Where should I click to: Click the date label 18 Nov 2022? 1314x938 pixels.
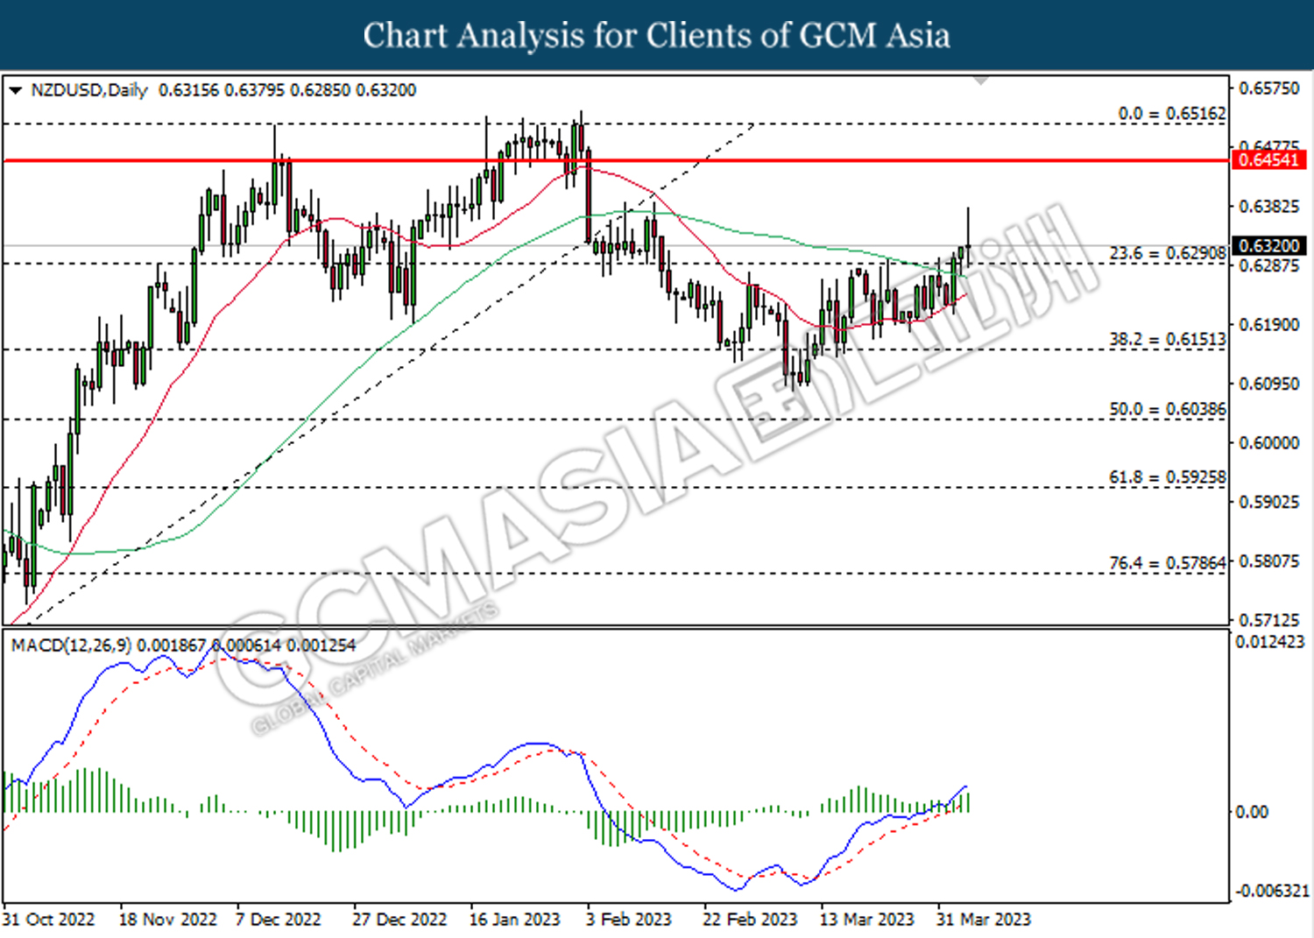click(167, 920)
